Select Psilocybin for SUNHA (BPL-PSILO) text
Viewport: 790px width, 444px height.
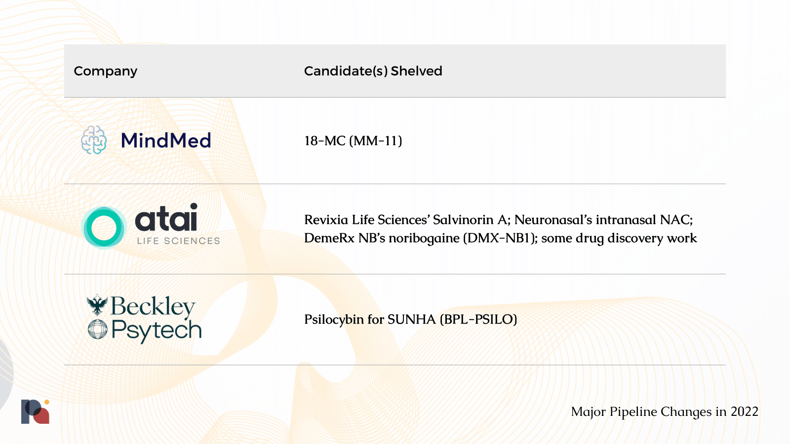coord(411,319)
